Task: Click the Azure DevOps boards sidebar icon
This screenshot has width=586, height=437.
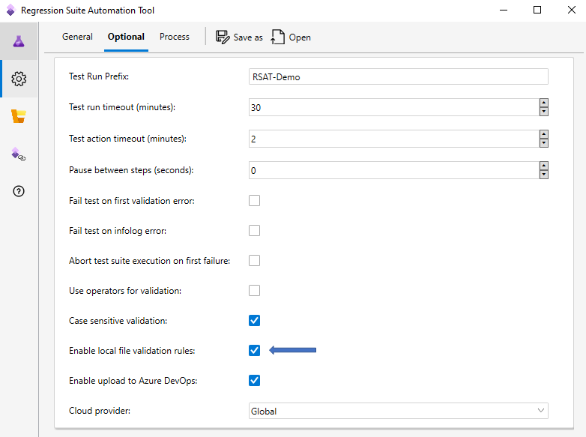Action: 19,116
